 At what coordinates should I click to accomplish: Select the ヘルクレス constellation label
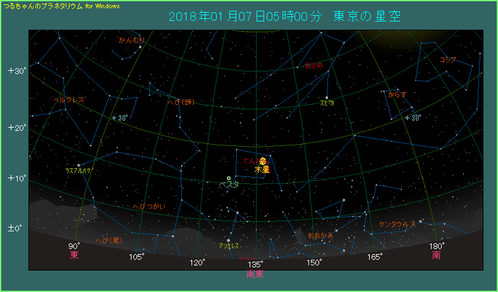click(x=69, y=100)
